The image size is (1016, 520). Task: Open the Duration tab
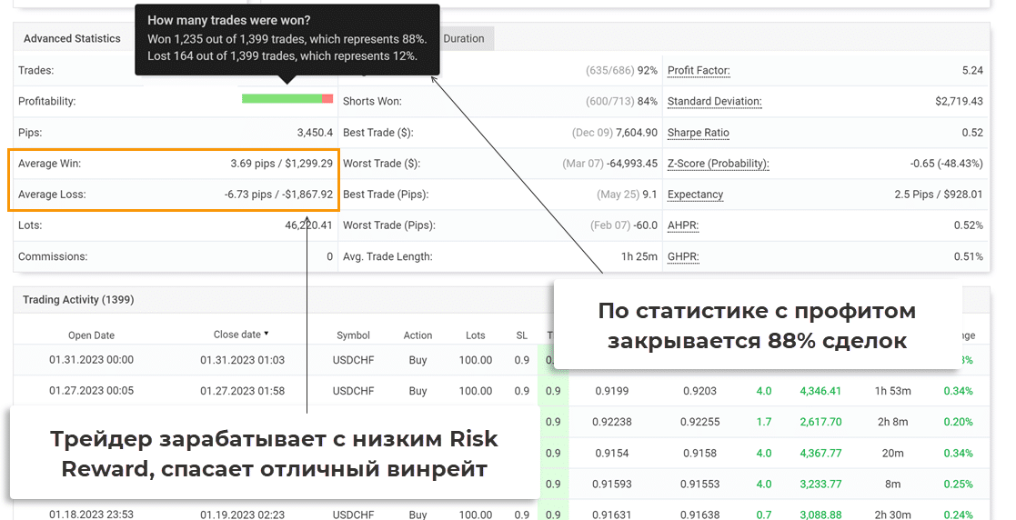pos(464,38)
